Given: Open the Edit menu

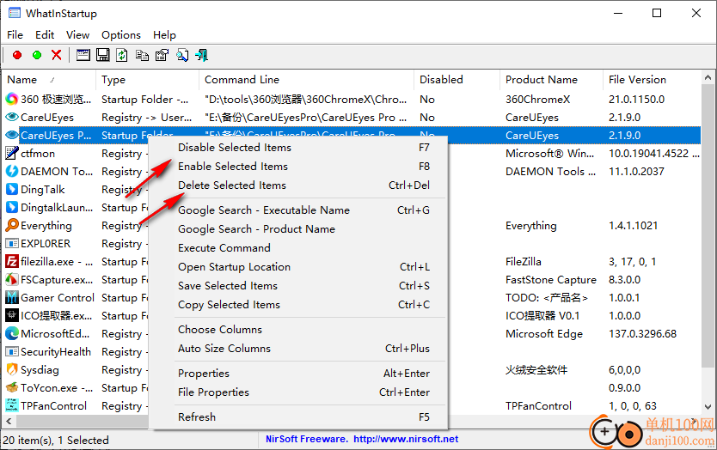Looking at the screenshot, I should tap(45, 35).
